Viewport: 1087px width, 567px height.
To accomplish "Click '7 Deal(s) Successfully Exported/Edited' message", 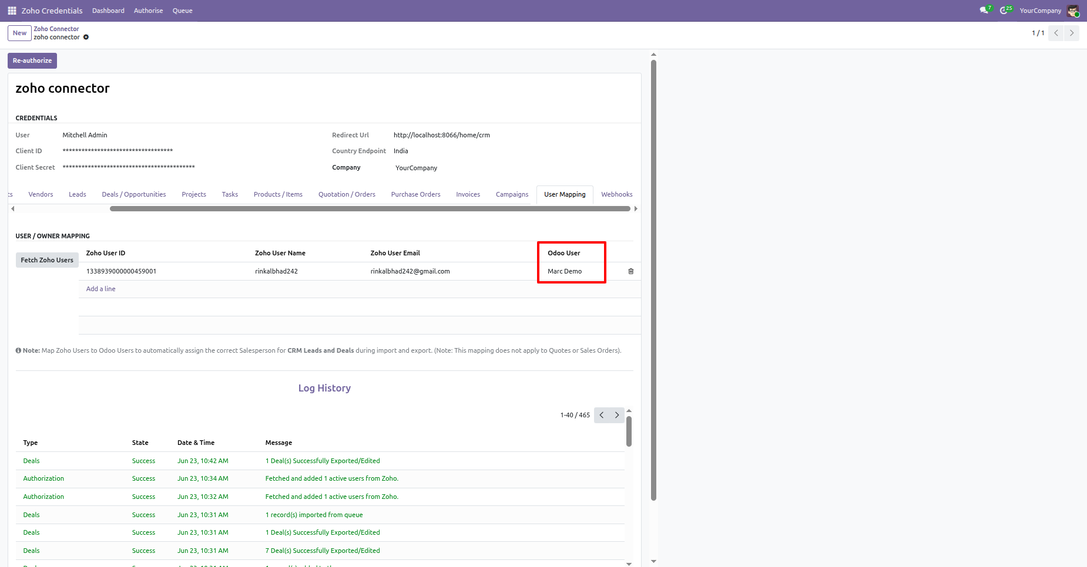I will [323, 551].
